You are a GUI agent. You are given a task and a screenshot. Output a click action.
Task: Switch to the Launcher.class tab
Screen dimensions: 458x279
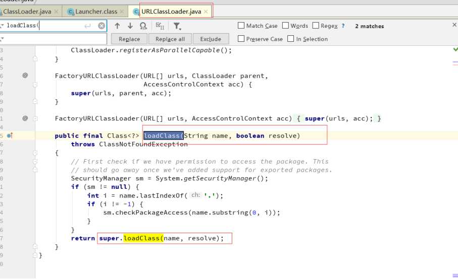click(96, 12)
